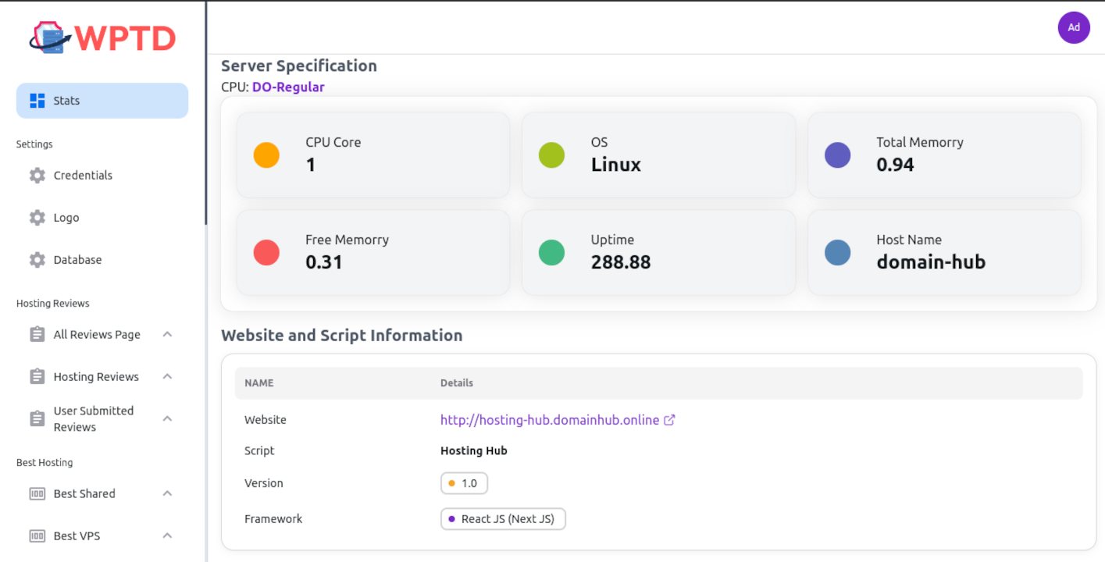The image size is (1105, 562).
Task: Click the All Reviews Page clipboard icon
Action: click(x=37, y=335)
